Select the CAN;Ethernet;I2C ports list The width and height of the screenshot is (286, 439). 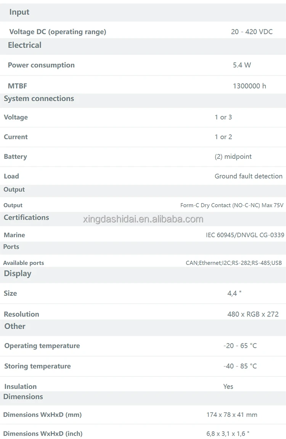pyautogui.click(x=233, y=263)
